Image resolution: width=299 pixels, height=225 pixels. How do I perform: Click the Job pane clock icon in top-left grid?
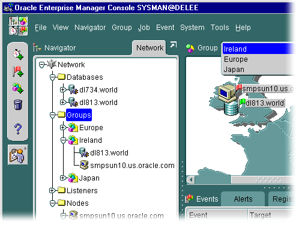click(13, 31)
